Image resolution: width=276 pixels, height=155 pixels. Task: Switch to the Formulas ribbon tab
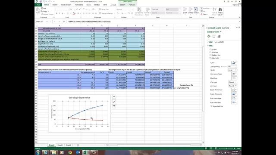tap(79, 5)
